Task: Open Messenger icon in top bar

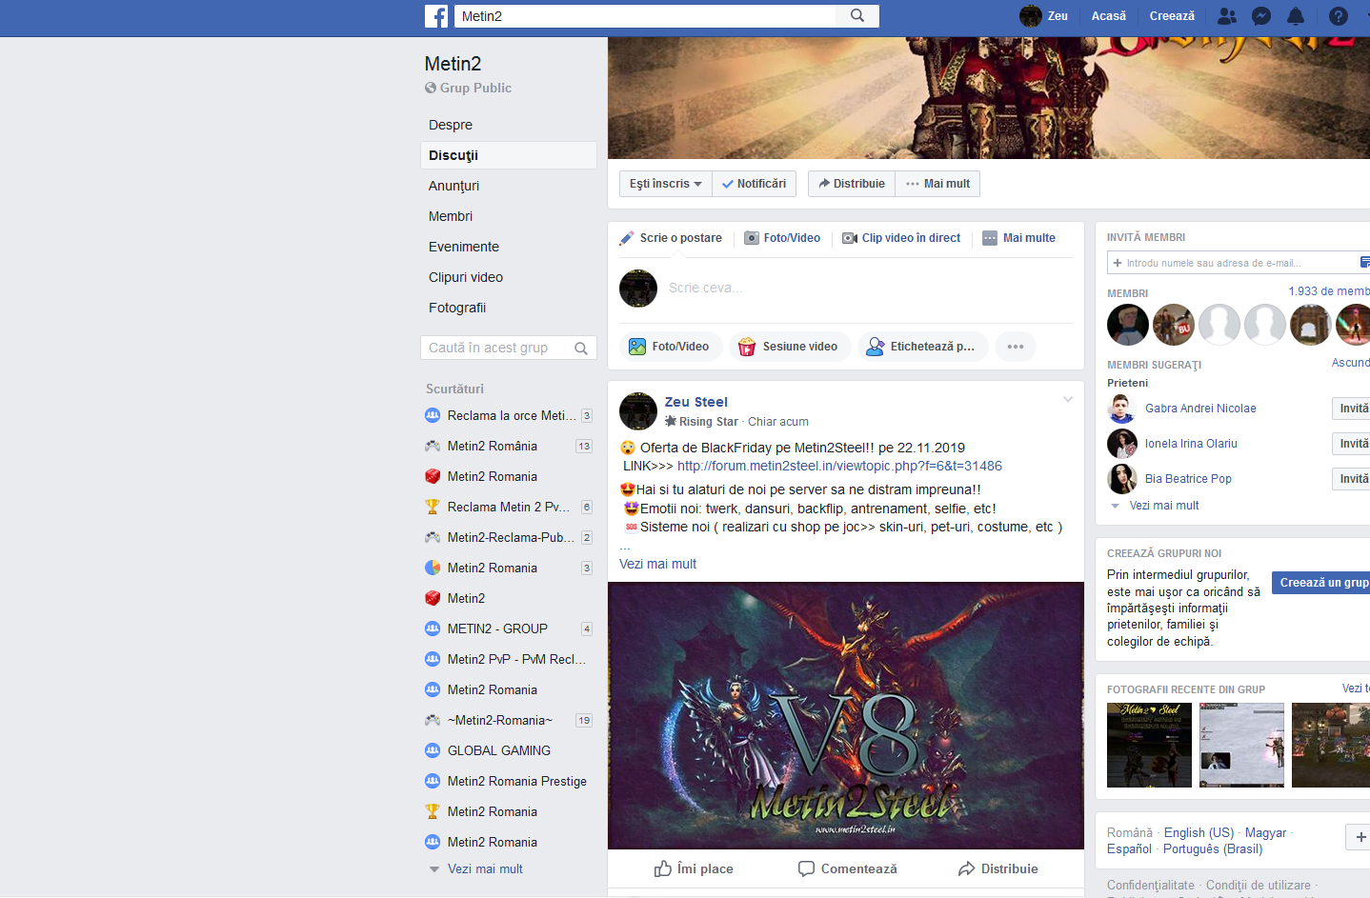Action: pos(1260,16)
